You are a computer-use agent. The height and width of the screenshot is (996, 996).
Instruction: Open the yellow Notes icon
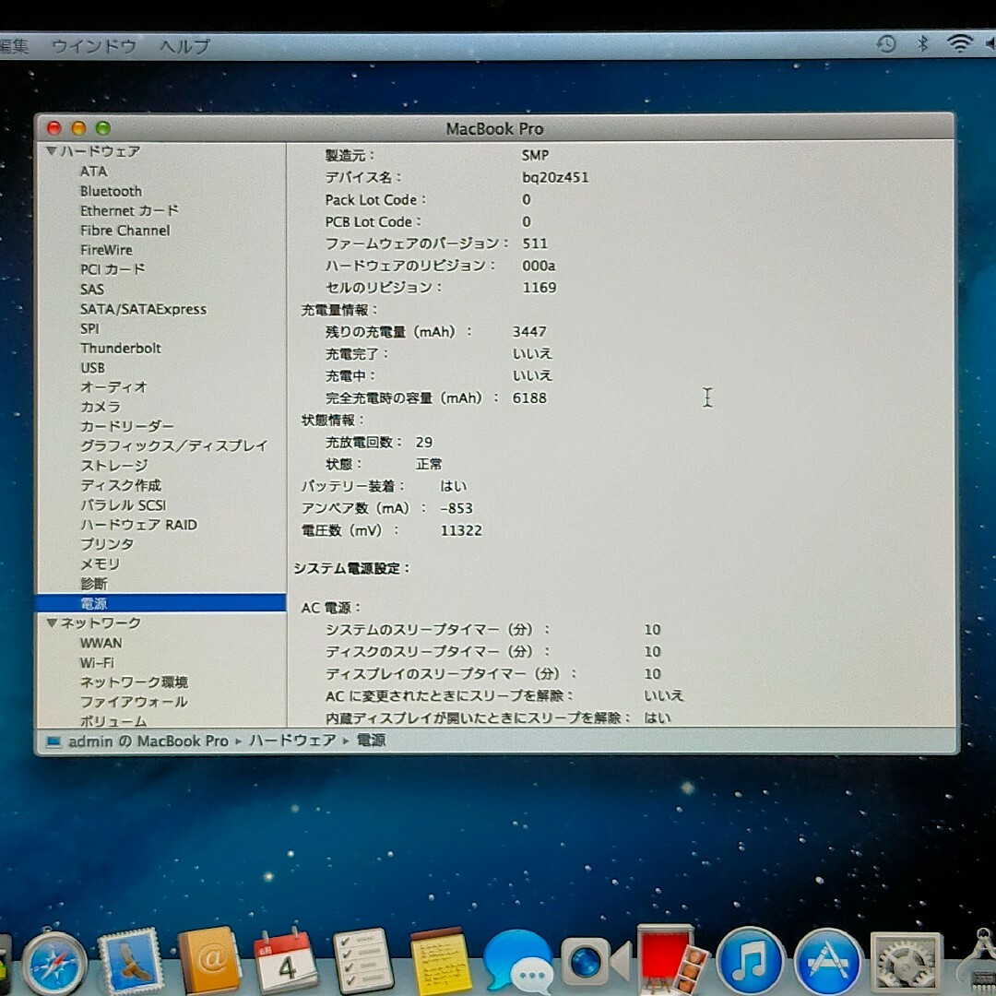(441, 962)
